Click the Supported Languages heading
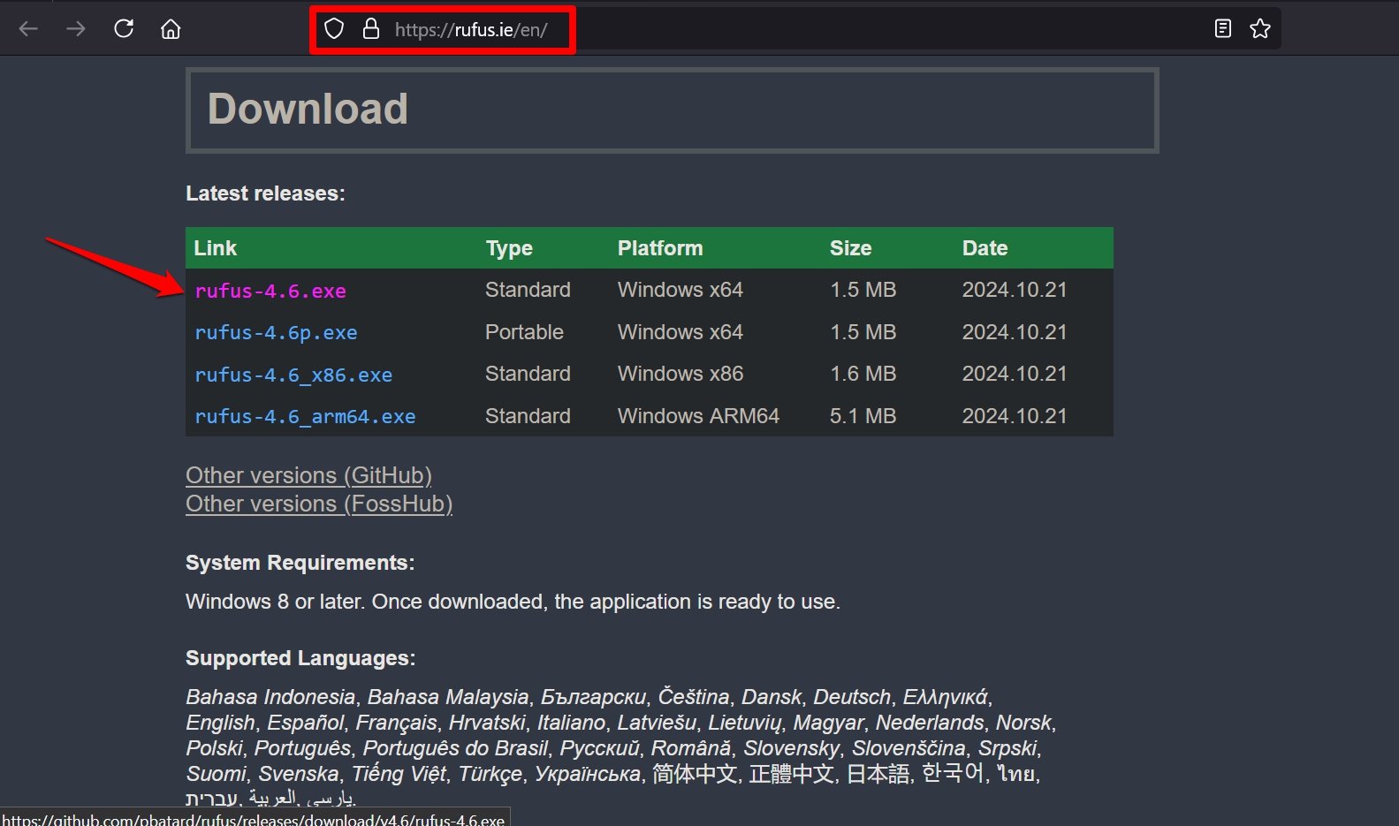 [300, 658]
